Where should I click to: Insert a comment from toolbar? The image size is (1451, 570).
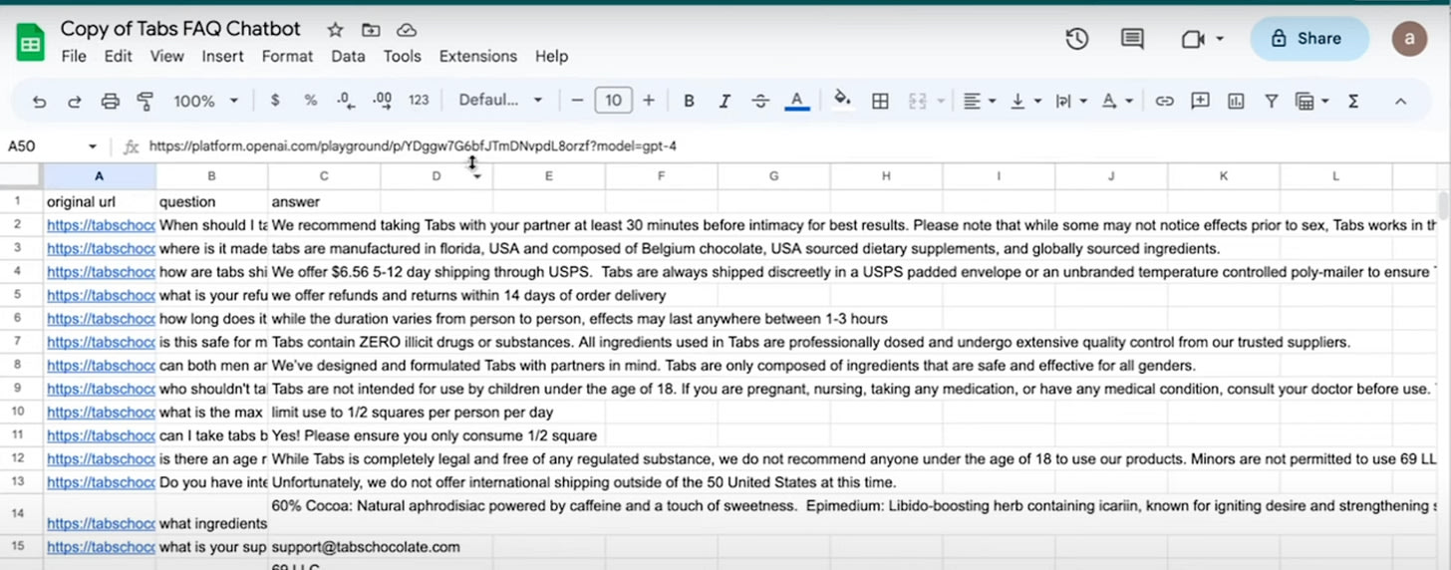pyautogui.click(x=1200, y=101)
